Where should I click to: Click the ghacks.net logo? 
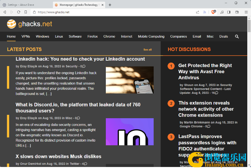(30, 24)
